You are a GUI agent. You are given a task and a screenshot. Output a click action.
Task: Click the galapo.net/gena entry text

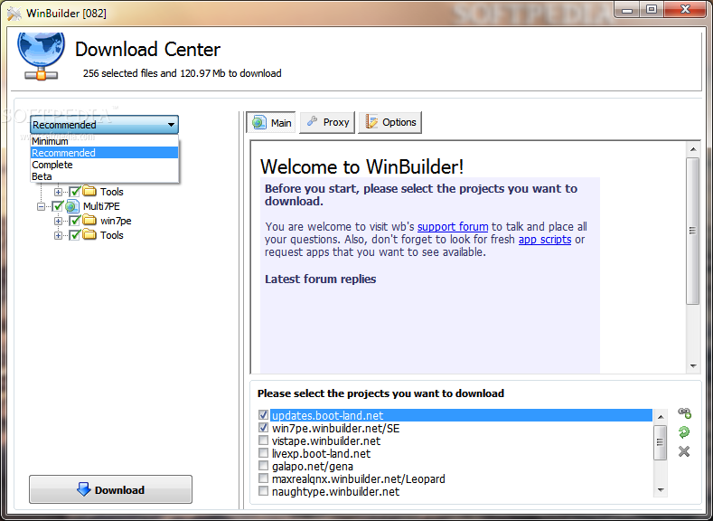pos(313,467)
